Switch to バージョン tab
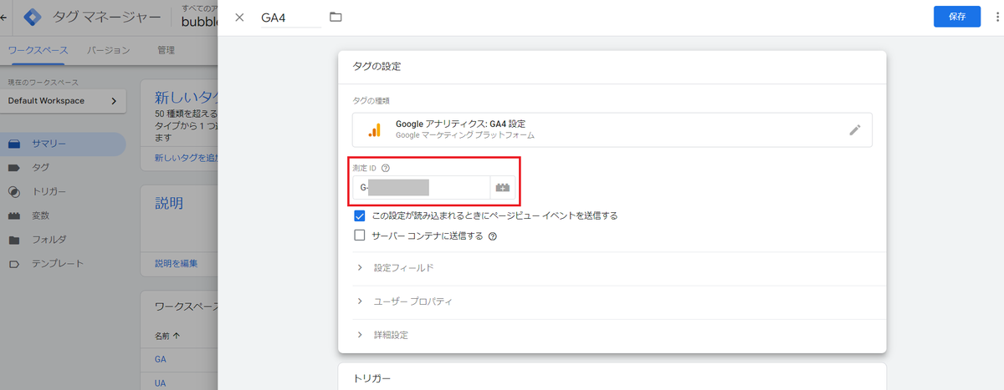Screen dimensions: 1004x390 tap(109, 50)
